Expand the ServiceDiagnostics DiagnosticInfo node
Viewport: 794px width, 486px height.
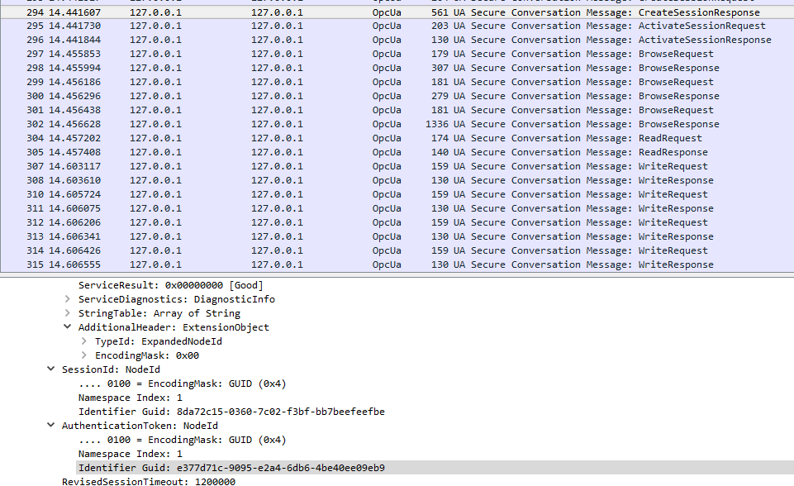[66, 298]
